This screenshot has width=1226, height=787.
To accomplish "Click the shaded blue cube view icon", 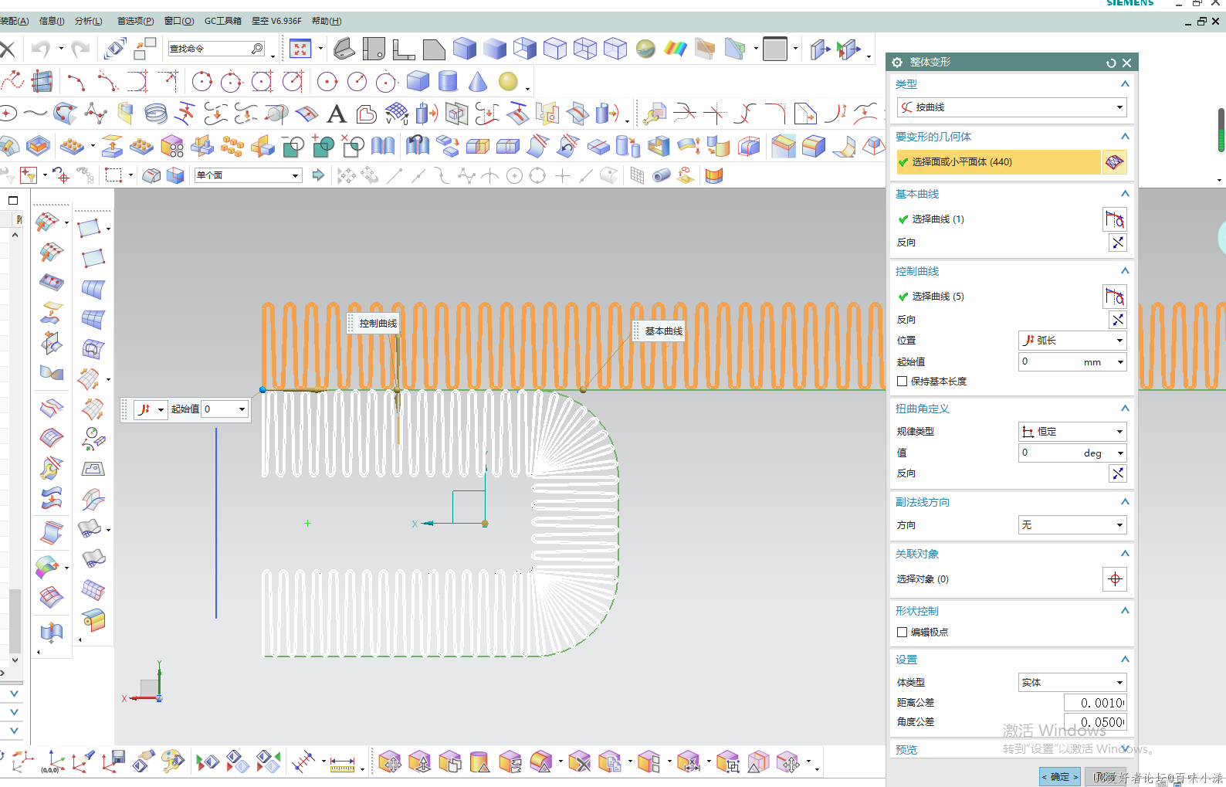I will 464,49.
